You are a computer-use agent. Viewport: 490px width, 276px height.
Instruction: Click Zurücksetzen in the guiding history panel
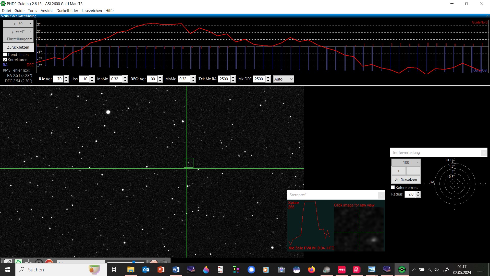point(18,47)
